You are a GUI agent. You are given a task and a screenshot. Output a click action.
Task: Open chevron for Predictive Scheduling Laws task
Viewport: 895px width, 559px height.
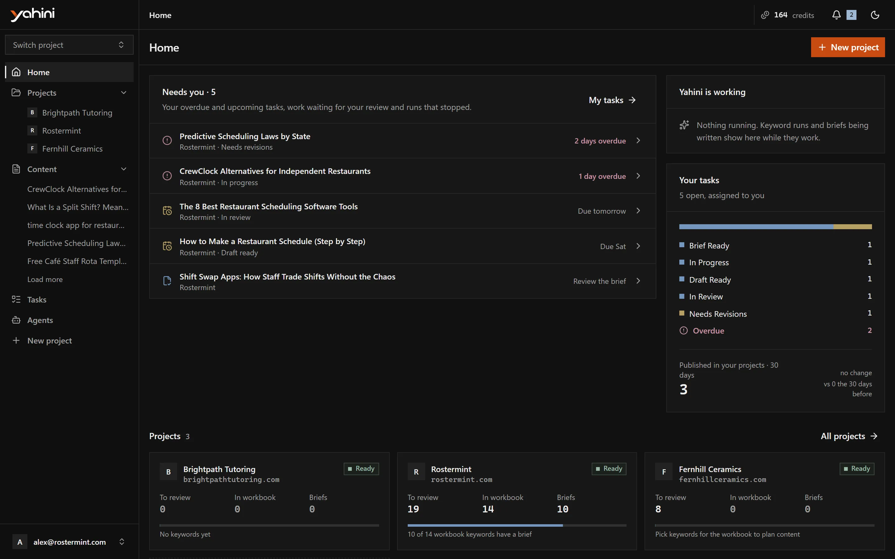[638, 140]
